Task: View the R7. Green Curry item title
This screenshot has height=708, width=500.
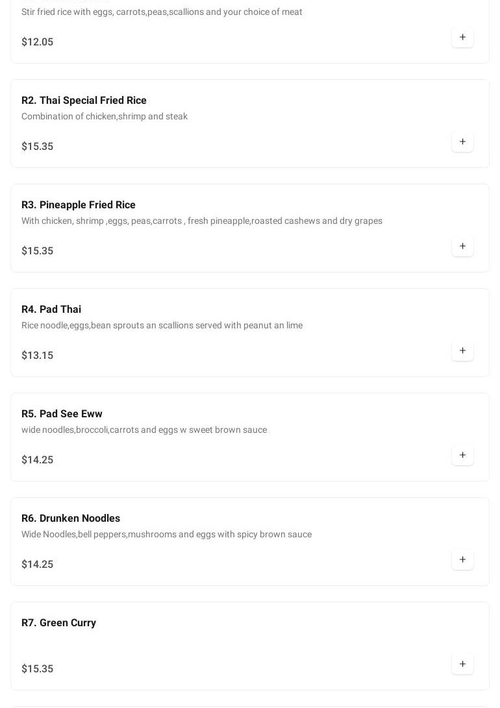Action: point(58,623)
